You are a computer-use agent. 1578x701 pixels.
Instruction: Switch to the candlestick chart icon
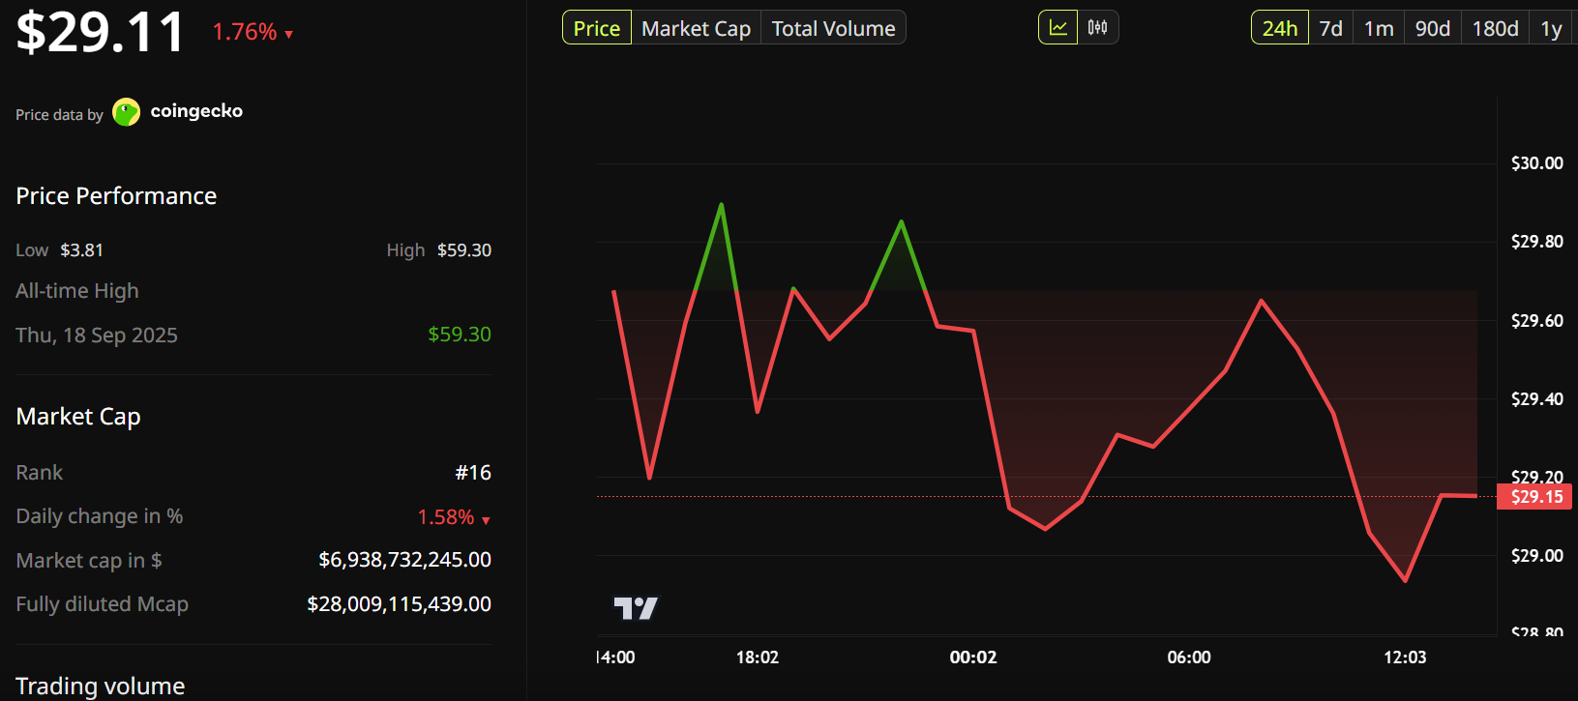coord(1098,27)
